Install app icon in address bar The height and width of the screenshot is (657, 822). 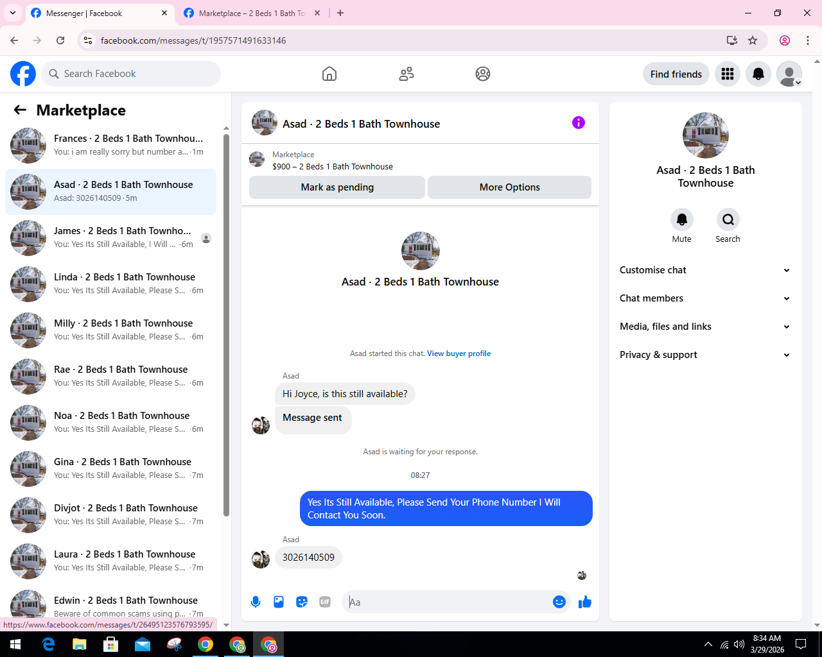tap(732, 40)
